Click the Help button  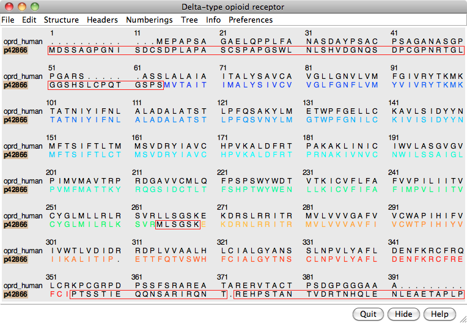[x=439, y=314]
